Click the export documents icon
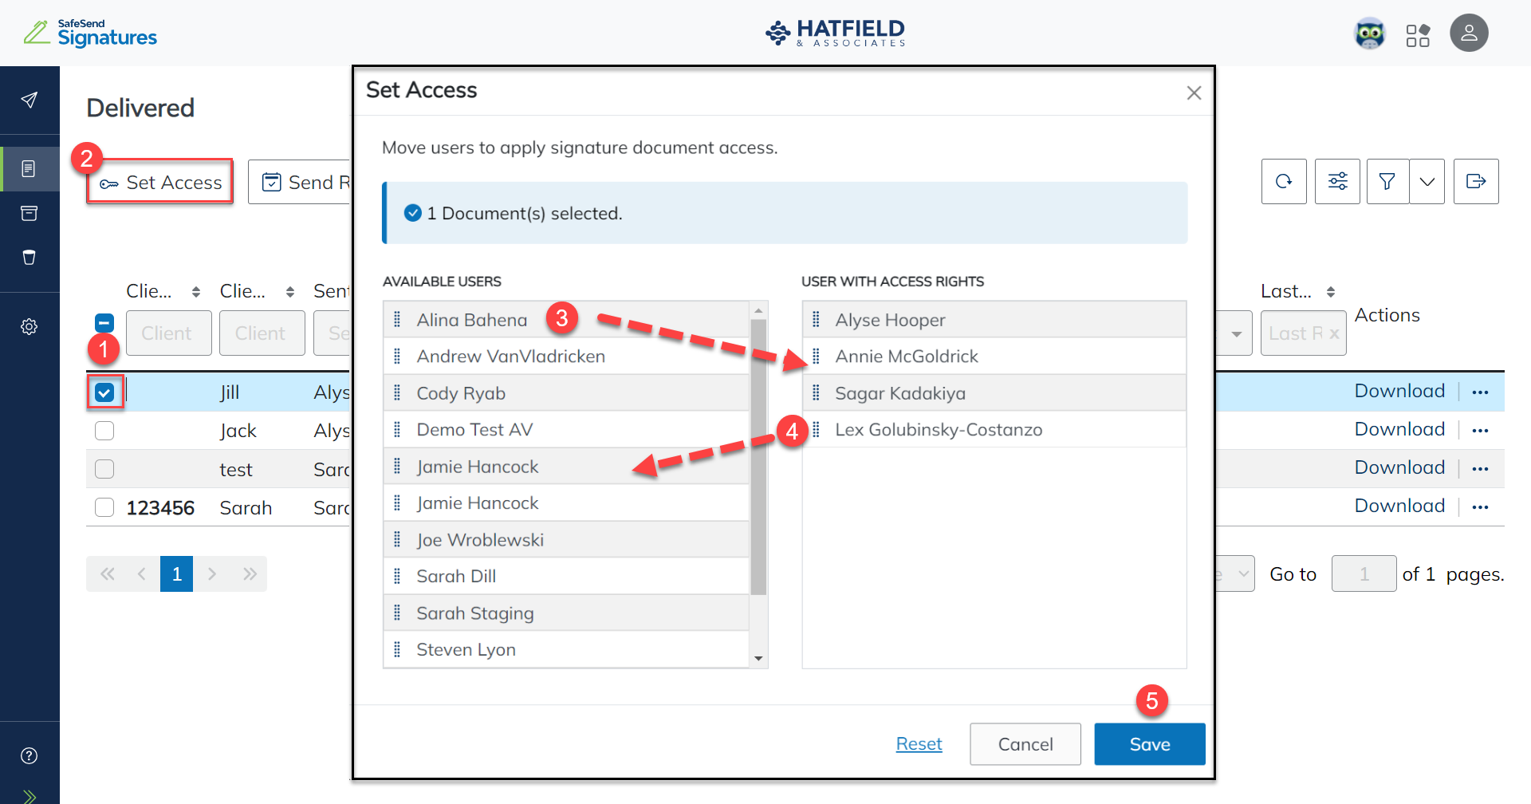Viewport: 1531px width, 804px height. pos(1477,181)
